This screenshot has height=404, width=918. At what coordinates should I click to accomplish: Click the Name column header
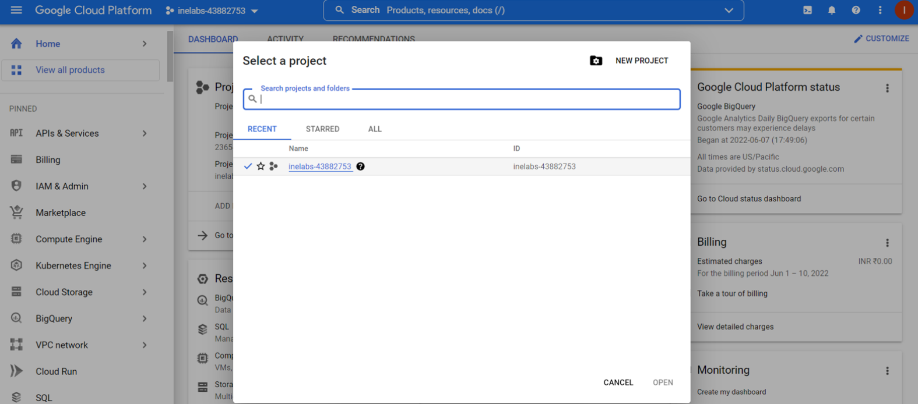pyautogui.click(x=298, y=148)
